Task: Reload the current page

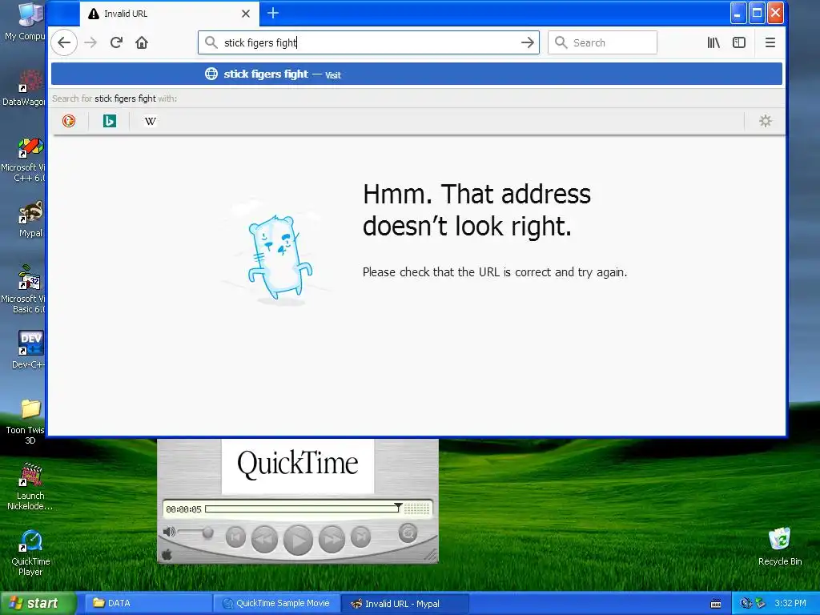Action: (116, 42)
